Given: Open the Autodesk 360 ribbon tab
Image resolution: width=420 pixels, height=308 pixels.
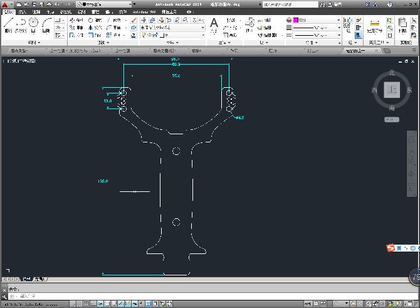Looking at the screenshot, I should click(144, 12).
